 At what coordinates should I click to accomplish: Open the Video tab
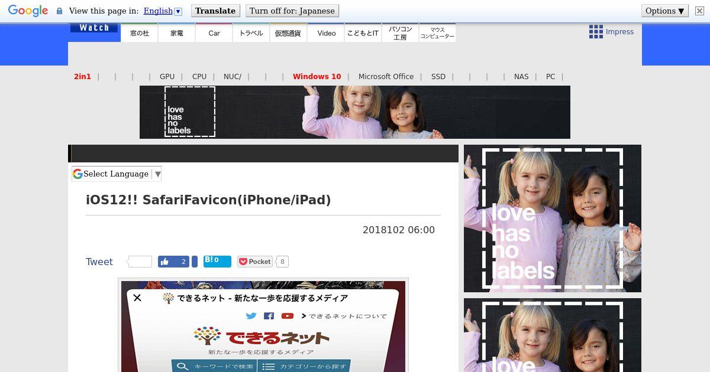(x=326, y=33)
